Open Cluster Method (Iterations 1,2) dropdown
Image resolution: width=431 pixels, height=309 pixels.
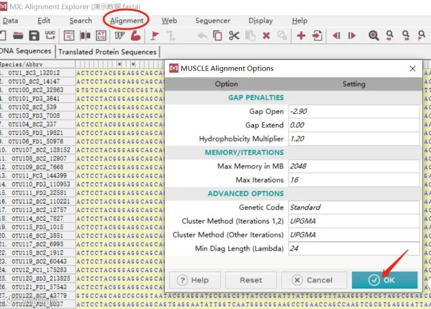point(354,221)
